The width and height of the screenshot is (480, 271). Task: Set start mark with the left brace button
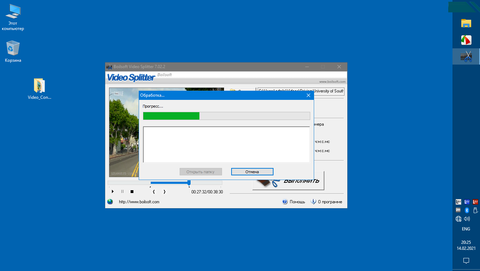click(154, 192)
